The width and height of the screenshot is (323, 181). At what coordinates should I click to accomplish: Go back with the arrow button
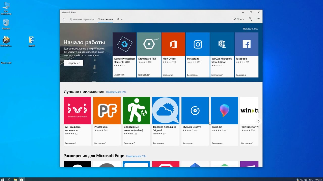64,19
